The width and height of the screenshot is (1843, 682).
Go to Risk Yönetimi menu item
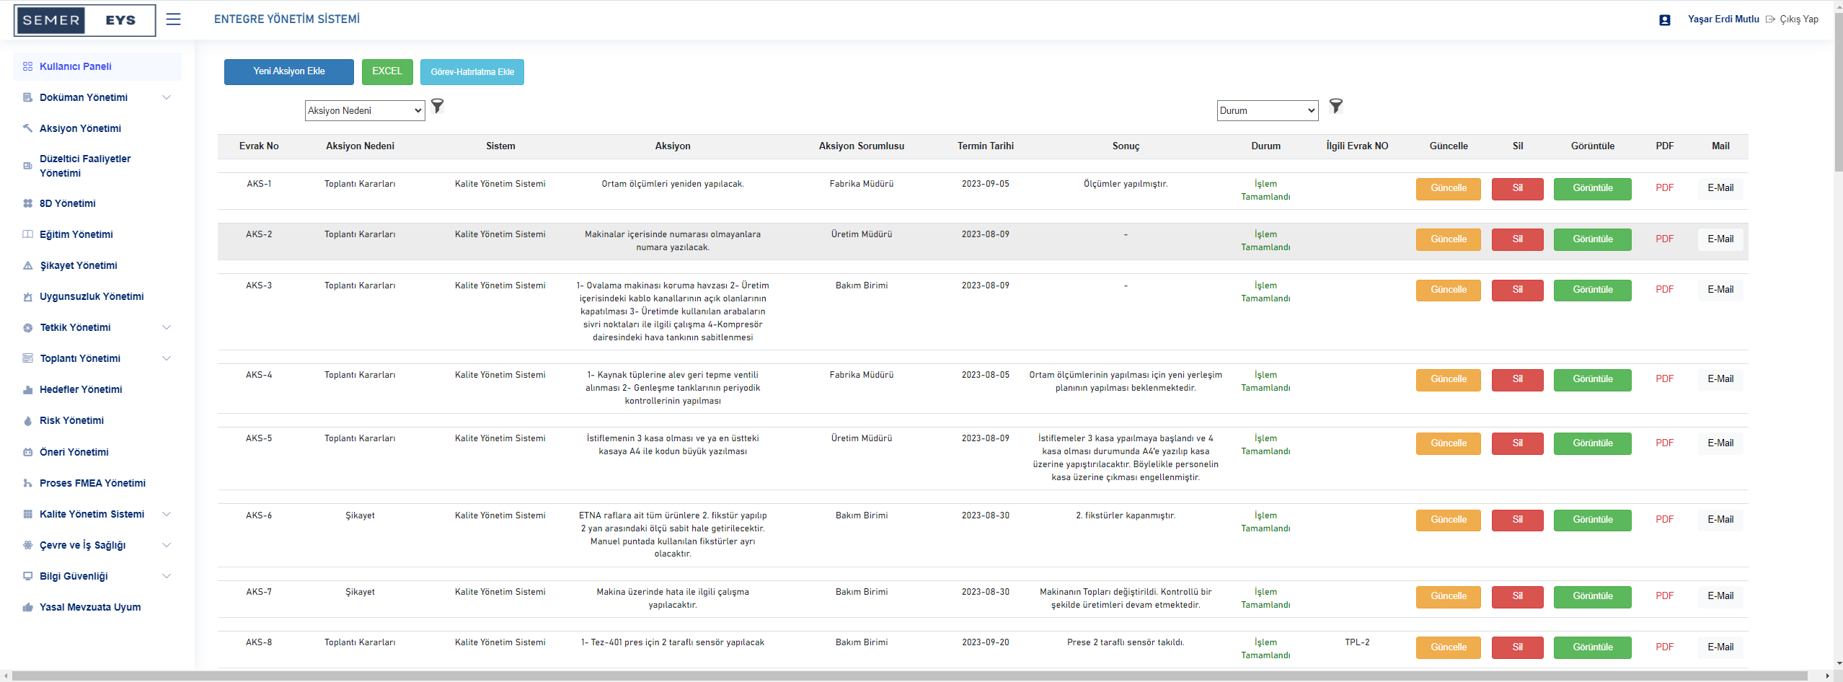point(71,420)
